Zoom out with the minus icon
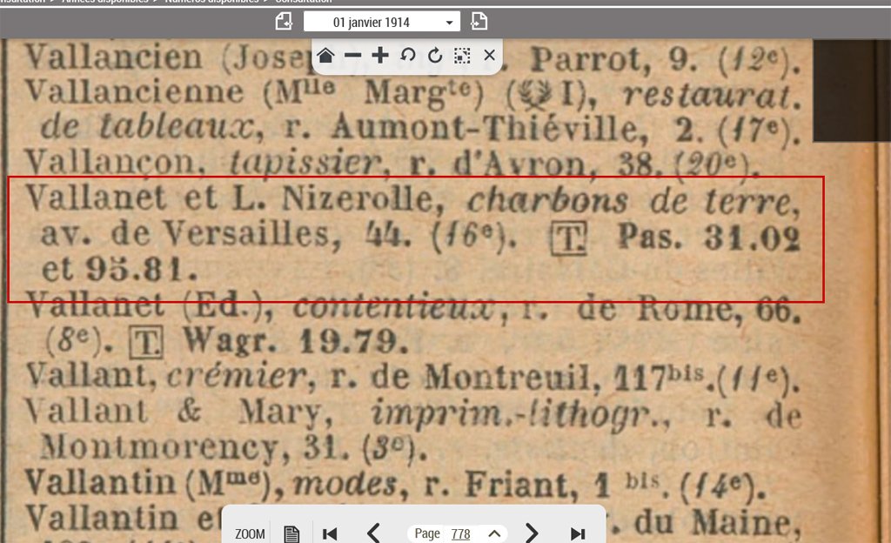891x543 pixels. point(353,56)
